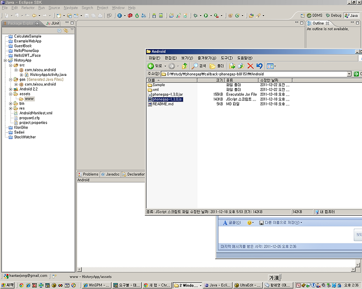This screenshot has height=289, width=362.
Task: Expand the bin folder node
Action: 11,104
